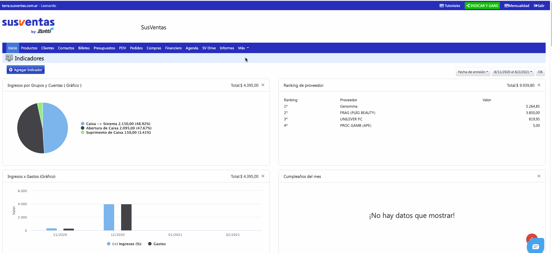Close the Cumpleaños del mes panel
This screenshot has height=253, width=552.
539,176
